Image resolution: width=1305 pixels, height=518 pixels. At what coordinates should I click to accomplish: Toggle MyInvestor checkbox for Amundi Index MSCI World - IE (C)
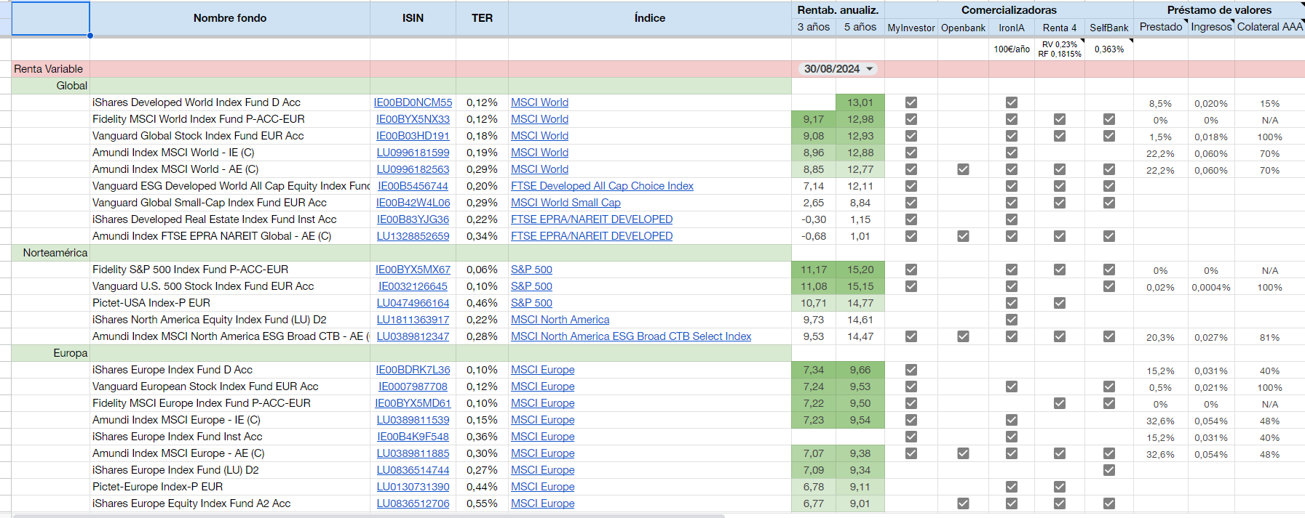(x=911, y=153)
